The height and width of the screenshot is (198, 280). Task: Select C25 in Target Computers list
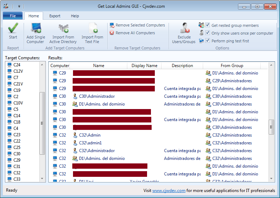click(17, 147)
